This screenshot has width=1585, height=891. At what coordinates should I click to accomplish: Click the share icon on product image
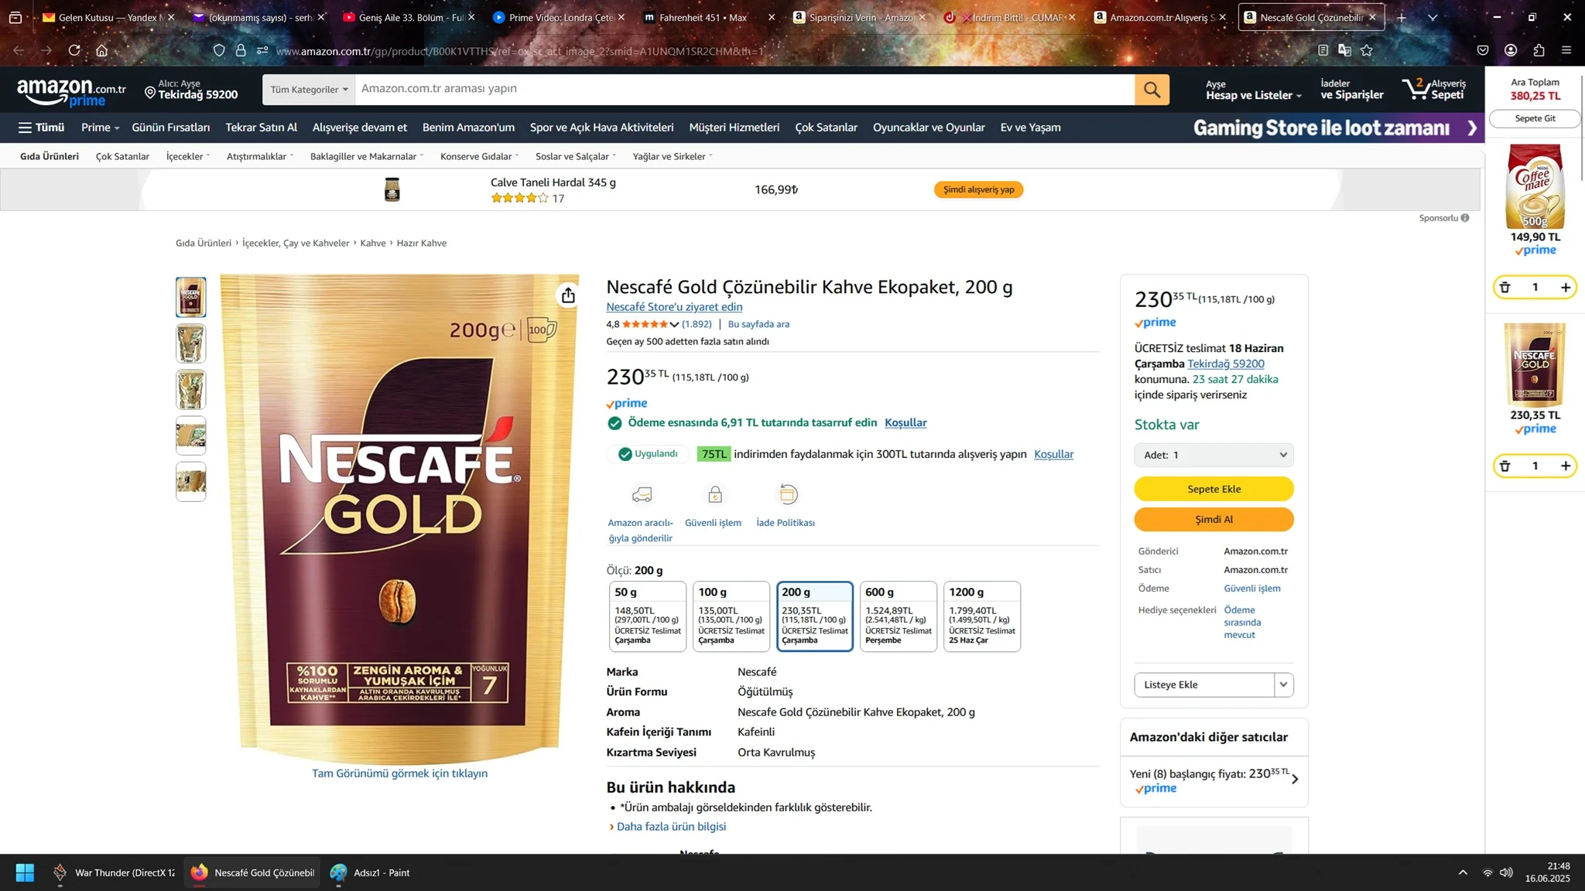[568, 295]
